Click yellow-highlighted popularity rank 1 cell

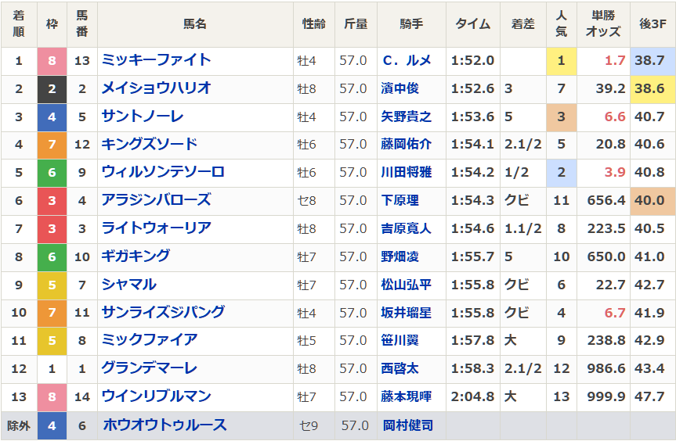561,60
